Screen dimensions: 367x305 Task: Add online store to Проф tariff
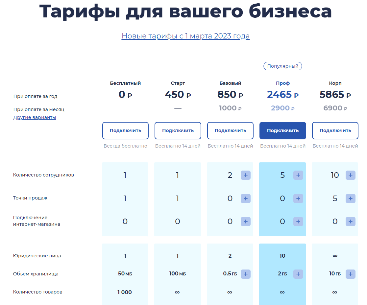pyautogui.click(x=298, y=222)
